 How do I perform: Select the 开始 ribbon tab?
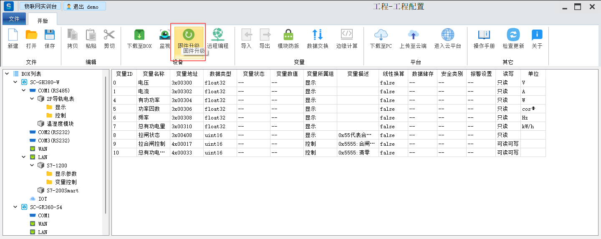coord(43,20)
